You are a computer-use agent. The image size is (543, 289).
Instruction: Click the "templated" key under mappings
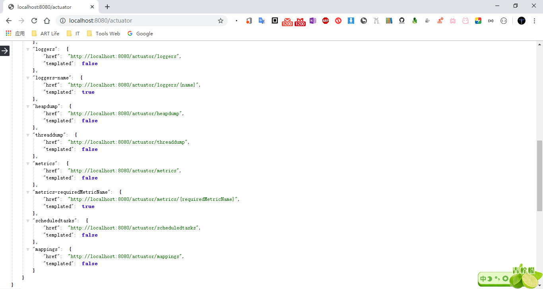[x=59, y=264]
